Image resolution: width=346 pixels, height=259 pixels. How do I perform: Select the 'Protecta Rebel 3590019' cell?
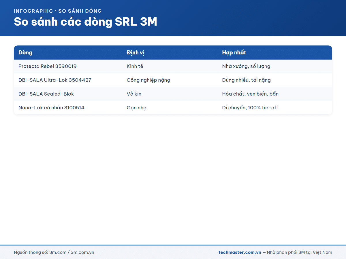pos(68,66)
